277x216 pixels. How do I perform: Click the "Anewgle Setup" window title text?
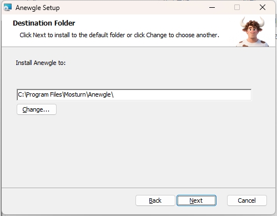(x=38, y=8)
